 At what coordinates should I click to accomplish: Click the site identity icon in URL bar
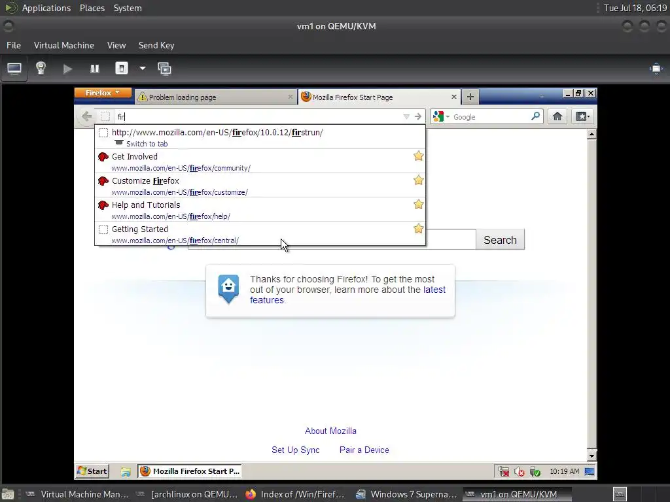(x=105, y=116)
